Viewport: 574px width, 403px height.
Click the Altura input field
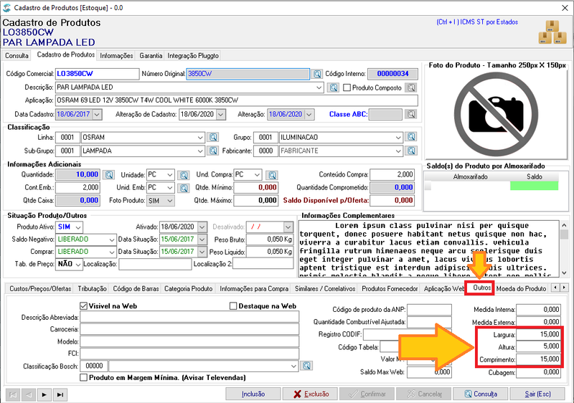[x=539, y=346]
